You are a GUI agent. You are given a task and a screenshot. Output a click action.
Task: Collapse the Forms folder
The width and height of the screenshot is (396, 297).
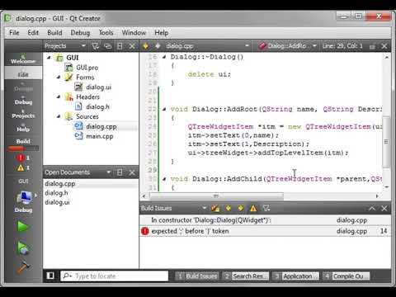coord(59,78)
